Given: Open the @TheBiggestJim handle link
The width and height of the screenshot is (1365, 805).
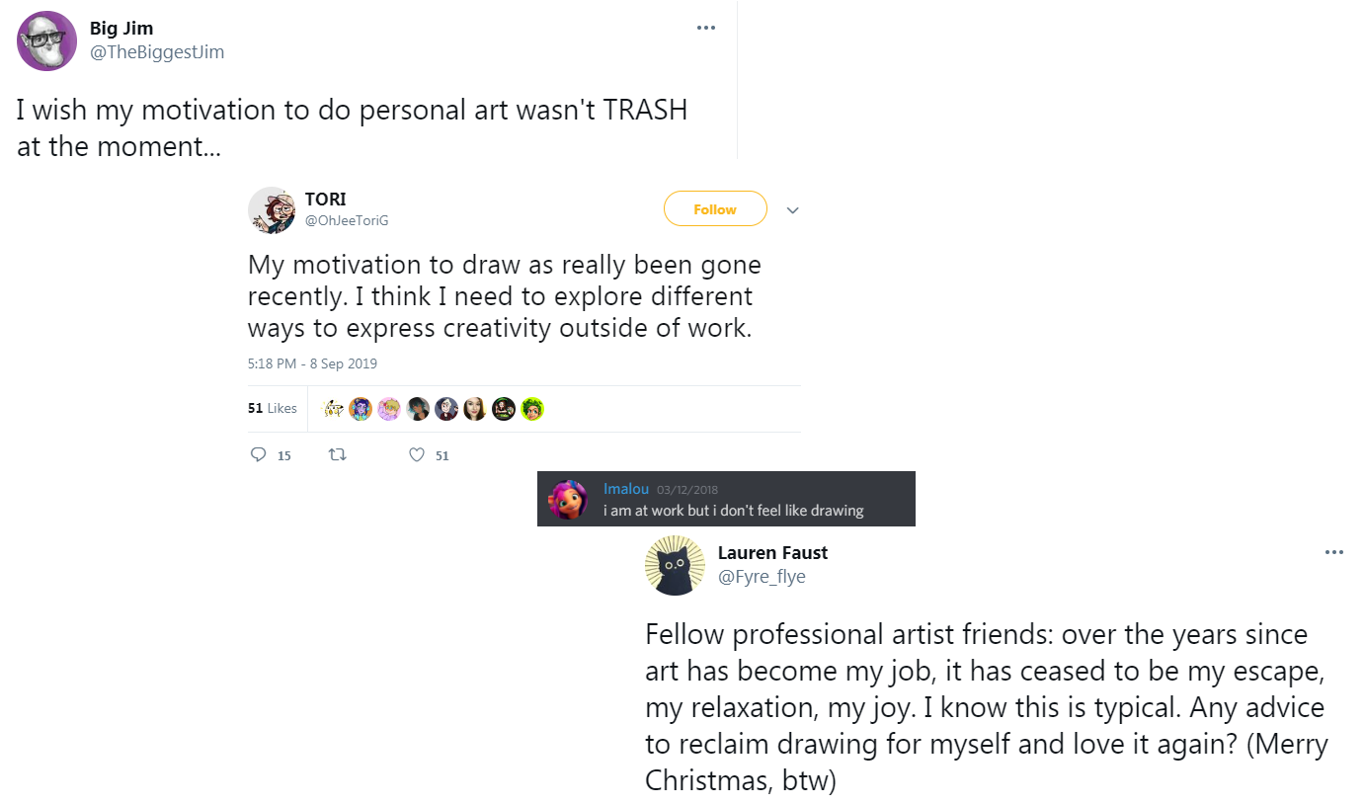Looking at the screenshot, I should pyautogui.click(x=157, y=52).
